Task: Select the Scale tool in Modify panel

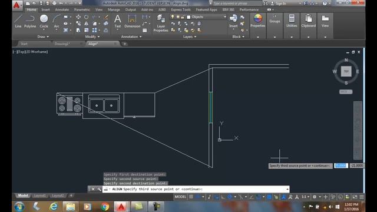Action: 86,30
